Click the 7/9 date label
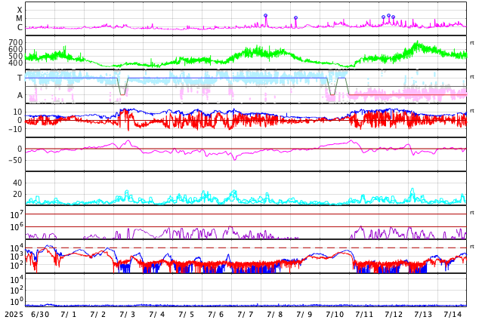Viewport: 479px width, 320px height. point(304,315)
